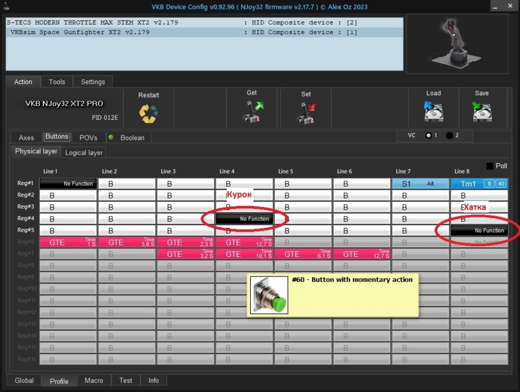Viewport: 520px width, 392px height.
Task: Click the PID 012E label
Action: coord(105,118)
